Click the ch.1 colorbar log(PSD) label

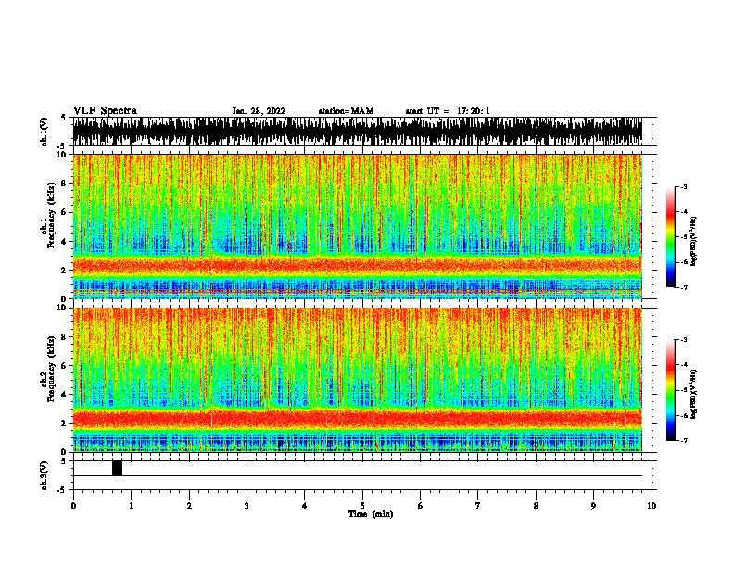coord(693,241)
